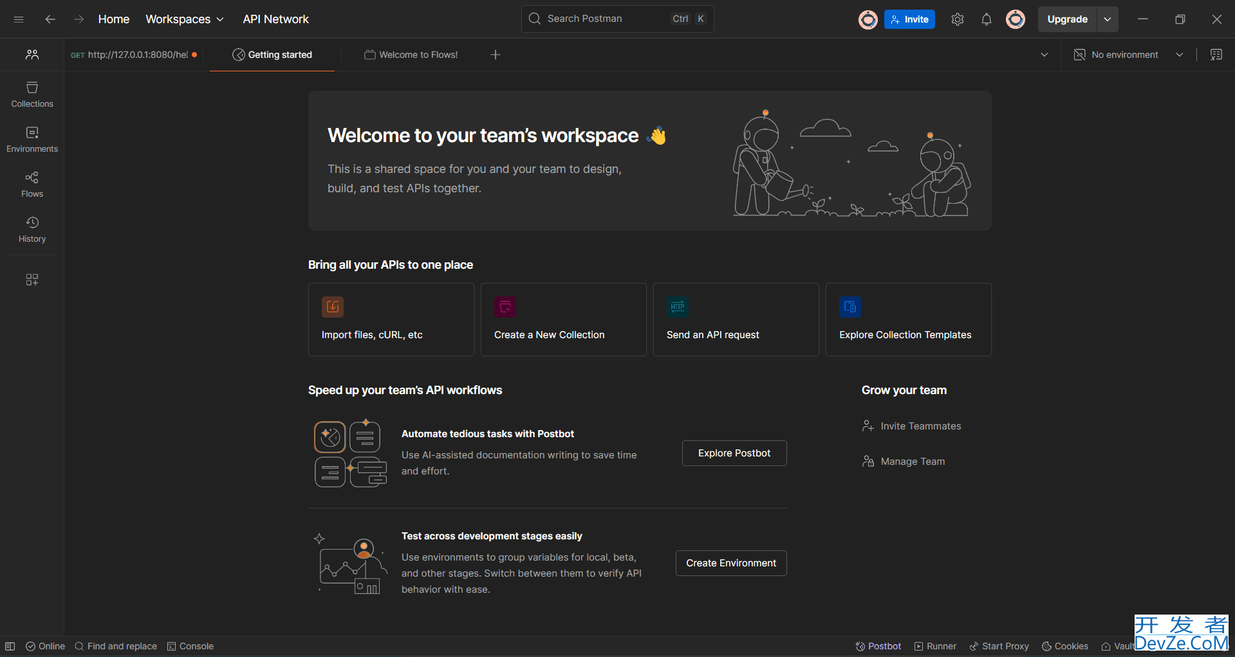Viewport: 1235px width, 657px height.
Task: Click the Manage Team link
Action: coord(904,462)
